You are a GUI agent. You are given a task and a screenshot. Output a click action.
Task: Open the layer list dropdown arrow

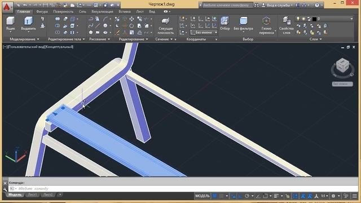point(351,19)
